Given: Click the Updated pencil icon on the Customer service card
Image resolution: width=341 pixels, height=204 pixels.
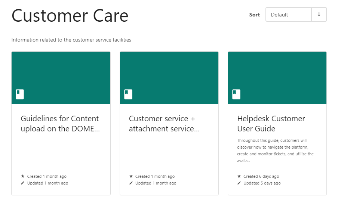Looking at the screenshot, I should pos(131,183).
